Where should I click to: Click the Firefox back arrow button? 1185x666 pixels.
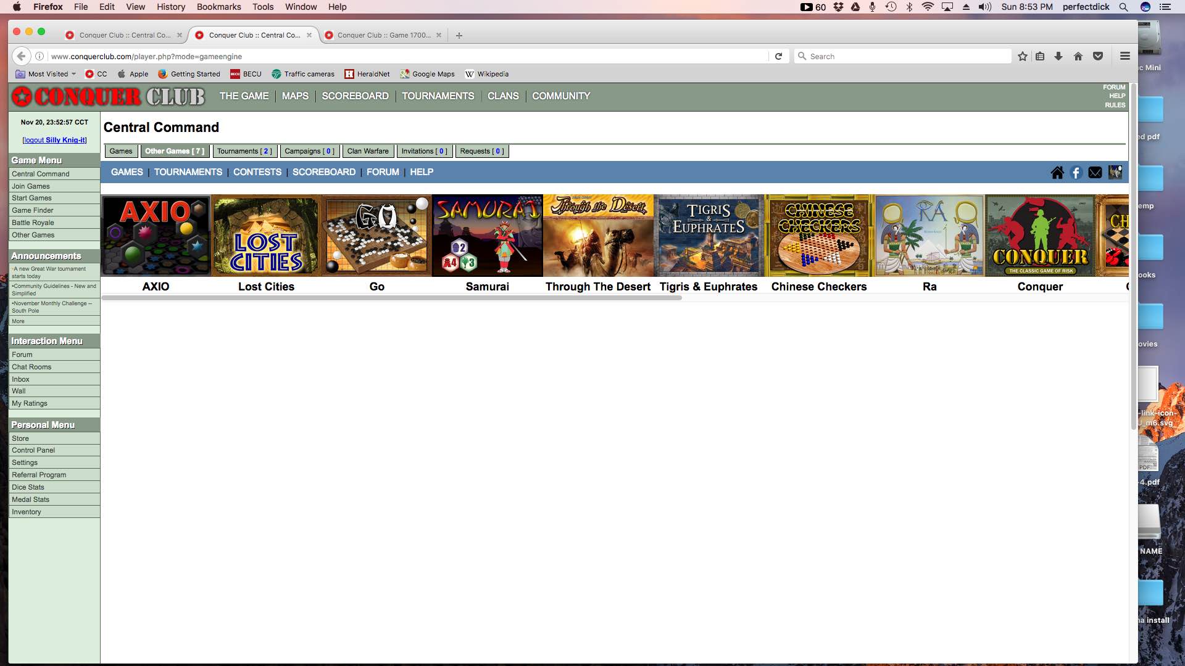coord(22,56)
